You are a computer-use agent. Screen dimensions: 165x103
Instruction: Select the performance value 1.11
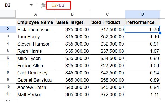tap(143, 94)
